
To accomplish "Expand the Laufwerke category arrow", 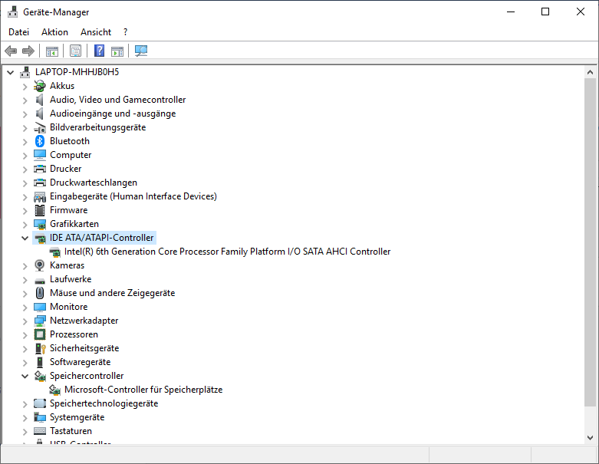I will [25, 280].
